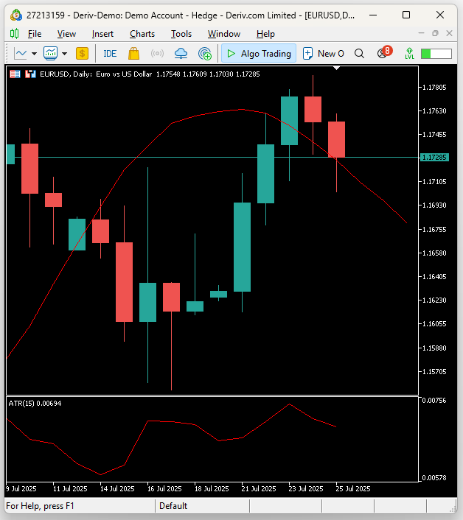Click the one-click trading panel icon
Viewport: 463px width, 520px height.
(30, 74)
